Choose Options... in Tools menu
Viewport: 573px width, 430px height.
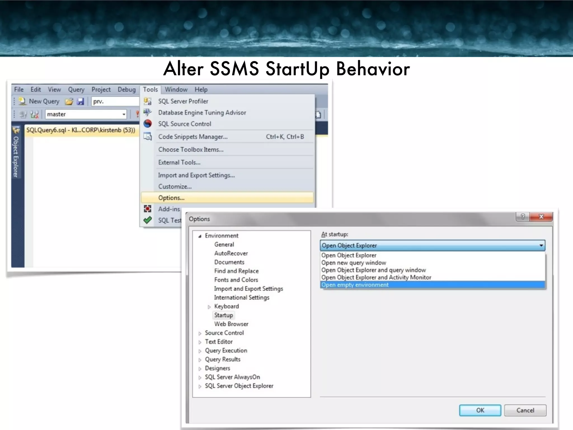coord(171,198)
